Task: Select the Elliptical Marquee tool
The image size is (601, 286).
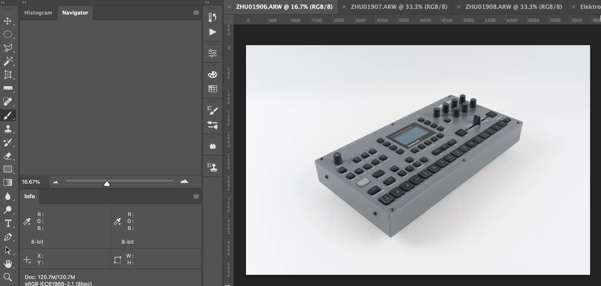Action: [x=8, y=35]
